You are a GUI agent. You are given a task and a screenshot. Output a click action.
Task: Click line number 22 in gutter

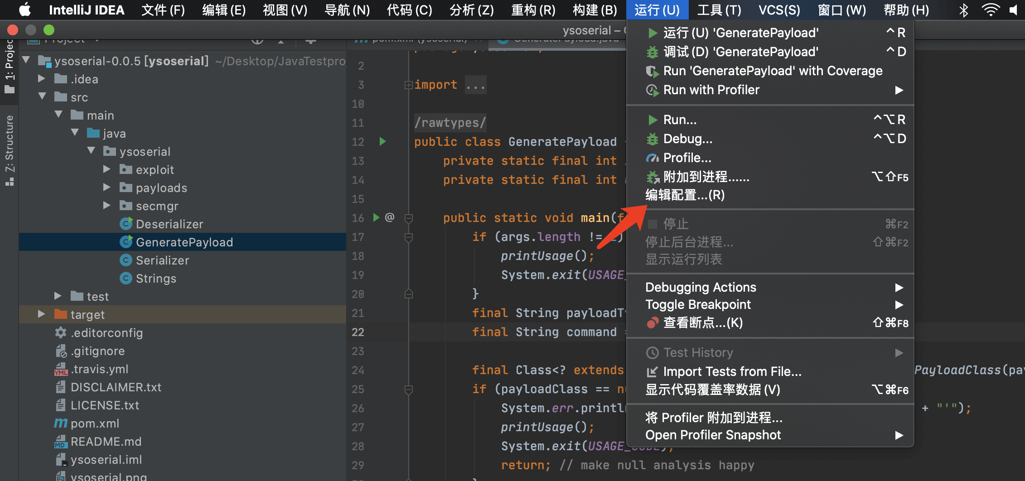358,332
